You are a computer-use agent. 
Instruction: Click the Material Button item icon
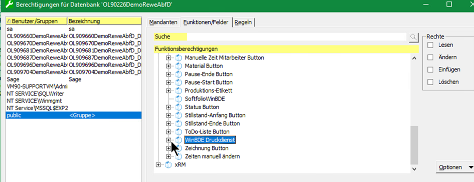(179, 65)
